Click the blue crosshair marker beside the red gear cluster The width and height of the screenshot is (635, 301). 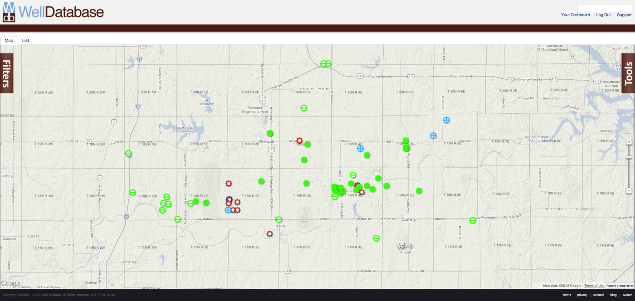pos(228,210)
